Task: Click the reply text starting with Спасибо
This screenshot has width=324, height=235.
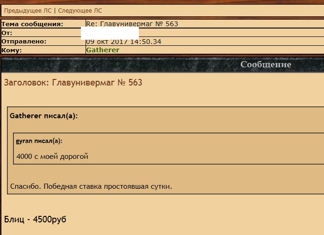Action: click(91, 187)
